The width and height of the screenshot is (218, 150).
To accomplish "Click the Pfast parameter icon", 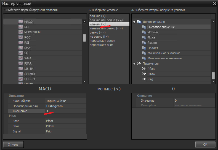I will (x=143, y=69).
